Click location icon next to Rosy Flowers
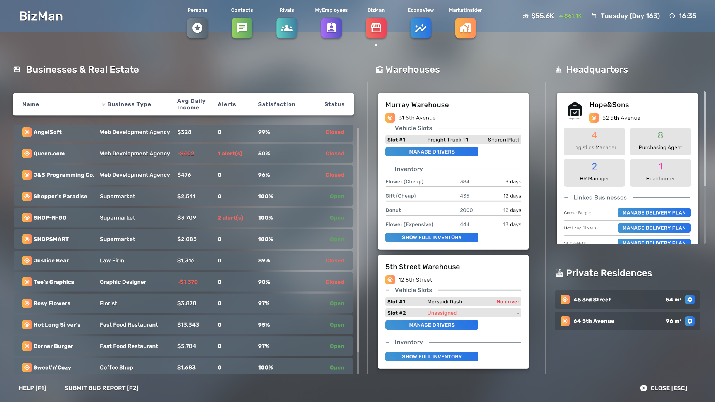The image size is (715, 402). click(x=27, y=303)
